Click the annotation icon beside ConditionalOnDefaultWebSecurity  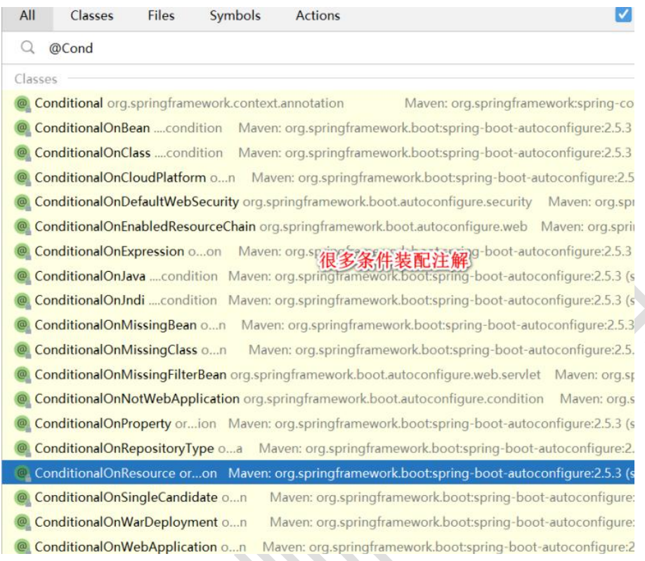point(22,202)
